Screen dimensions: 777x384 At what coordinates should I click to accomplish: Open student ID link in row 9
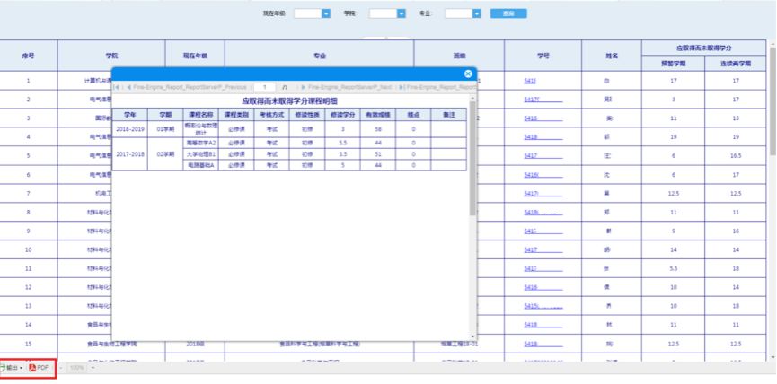click(543, 231)
